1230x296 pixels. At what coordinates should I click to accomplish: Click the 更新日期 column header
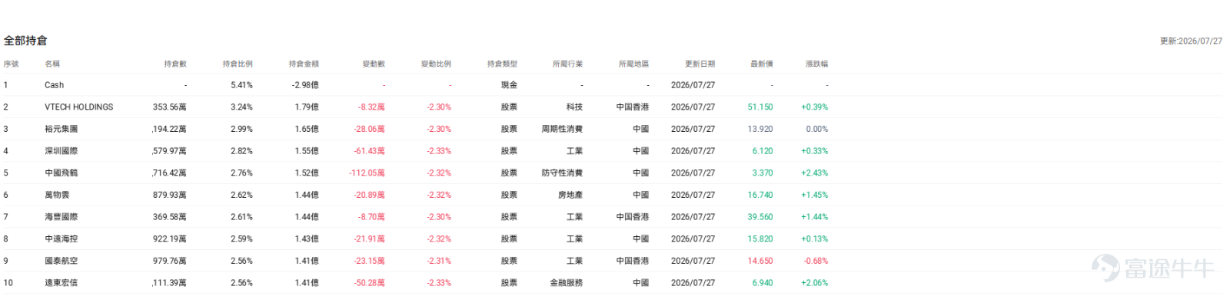point(700,64)
